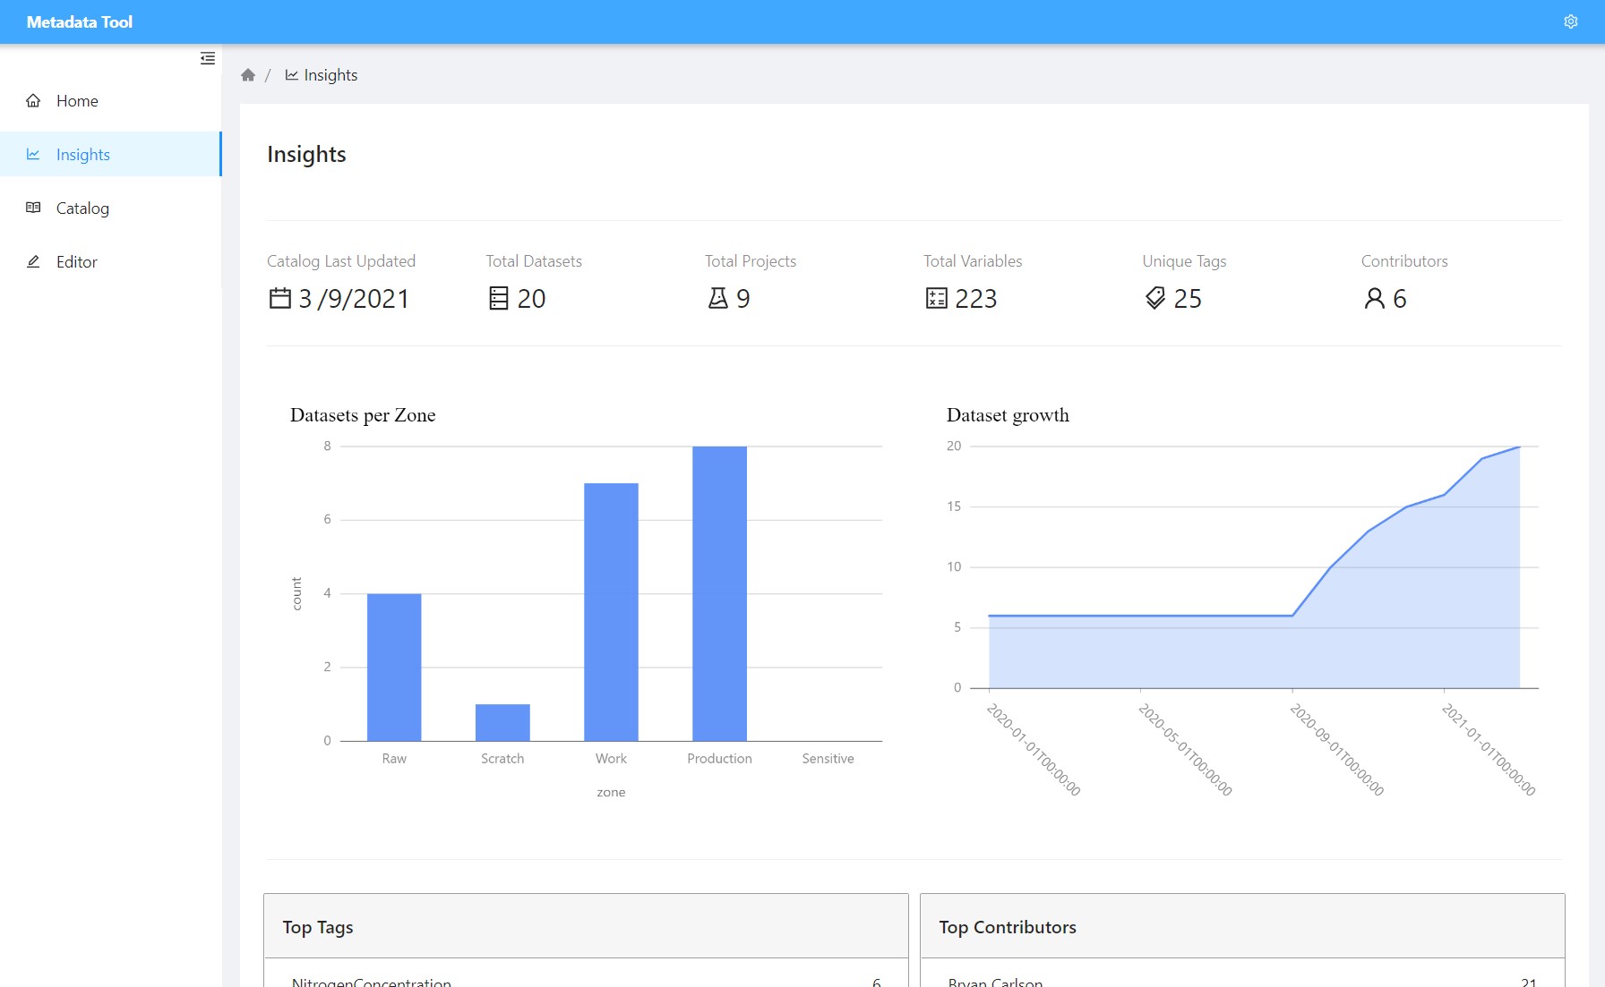Screen dimensions: 1605x987
Task: Click the Insights chart icon in the sidebar
Action: pos(33,155)
